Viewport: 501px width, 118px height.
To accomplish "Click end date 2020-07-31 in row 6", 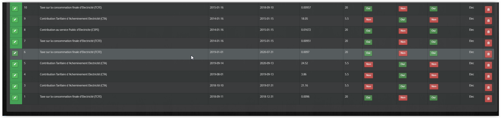I will pyautogui.click(x=267, y=52).
